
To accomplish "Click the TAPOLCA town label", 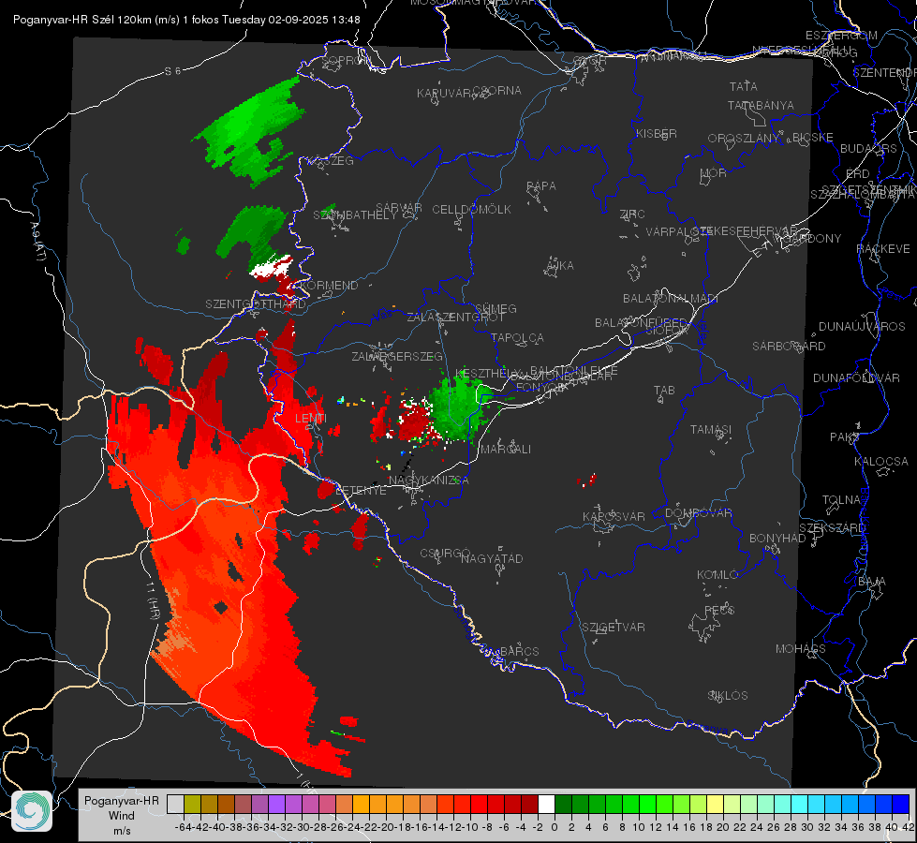I will (518, 337).
